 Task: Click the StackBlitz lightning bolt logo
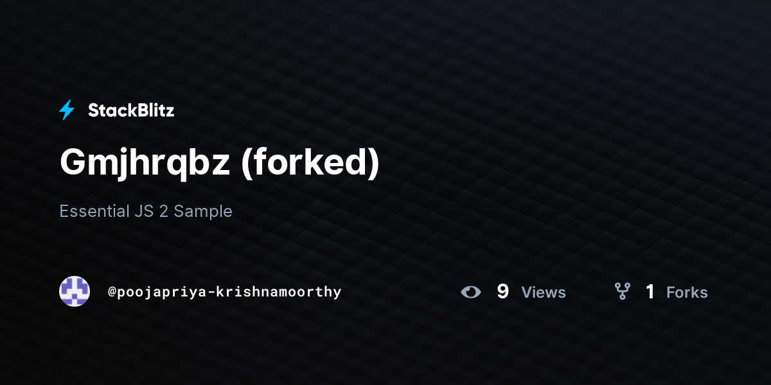point(67,110)
